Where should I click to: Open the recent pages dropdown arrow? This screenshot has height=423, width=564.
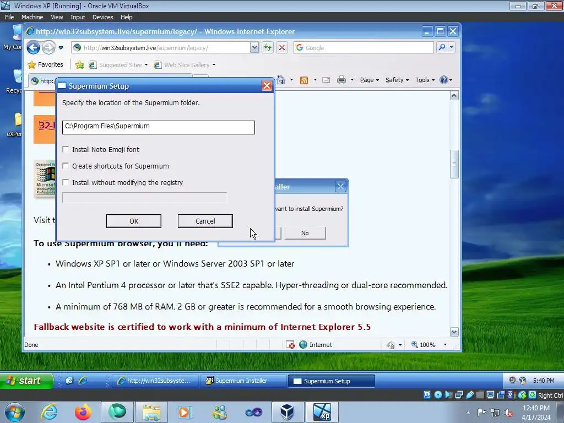61,48
